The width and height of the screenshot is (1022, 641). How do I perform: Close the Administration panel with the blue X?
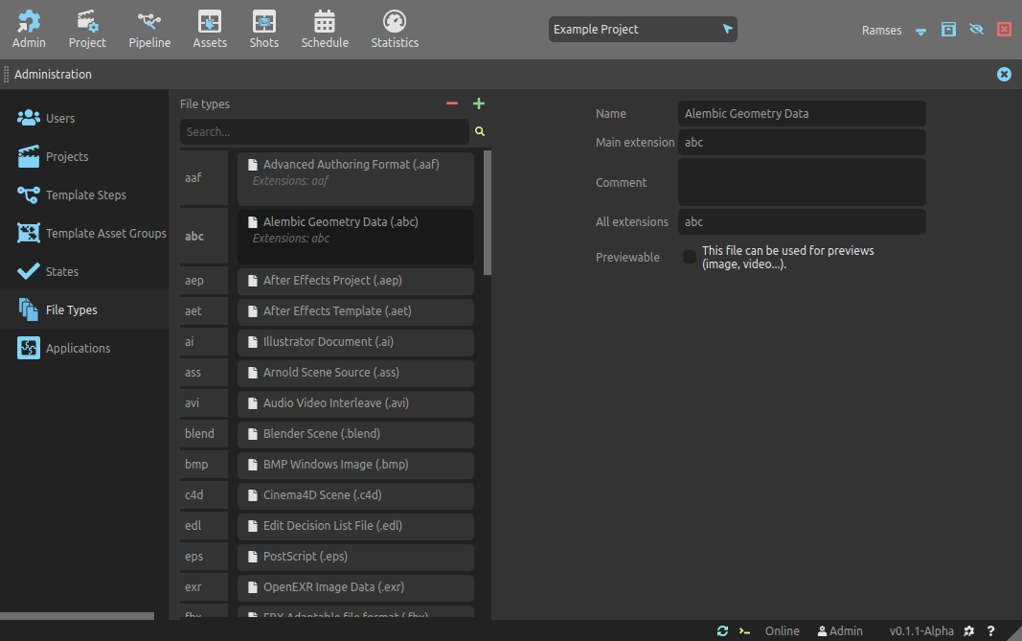pos(1004,75)
